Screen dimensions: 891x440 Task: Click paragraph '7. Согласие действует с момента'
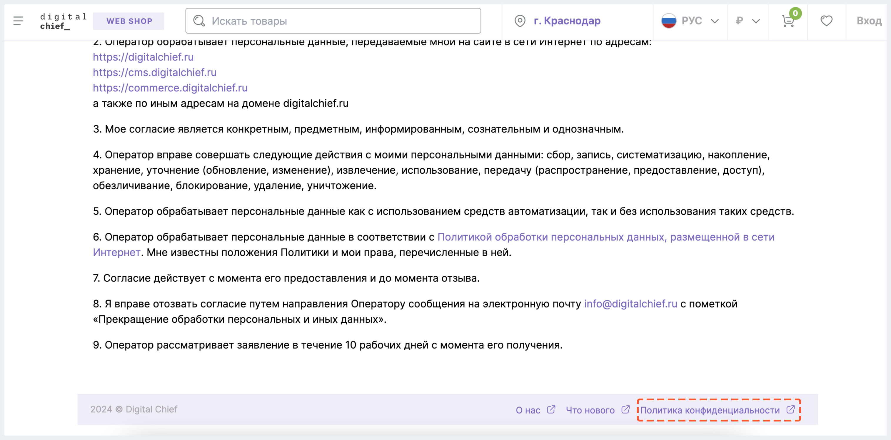[286, 278]
